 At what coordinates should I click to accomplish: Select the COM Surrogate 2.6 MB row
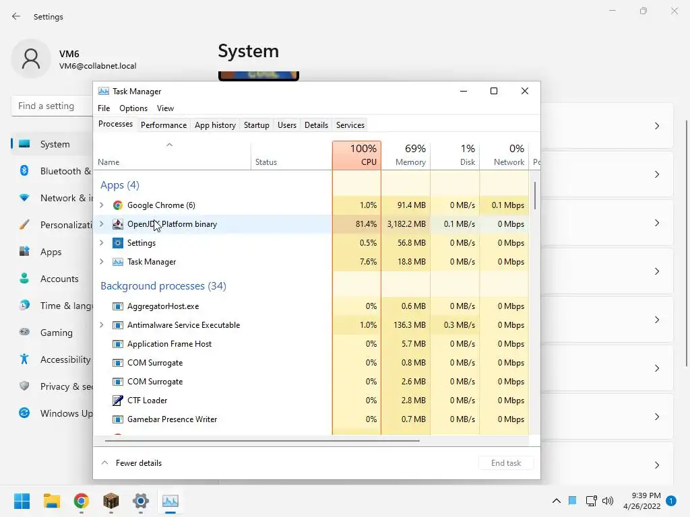[x=311, y=382]
